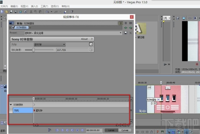Click the 00:00:00.00 keyframe time field
This screenshot has width=200, height=134.
[x=94, y=130]
